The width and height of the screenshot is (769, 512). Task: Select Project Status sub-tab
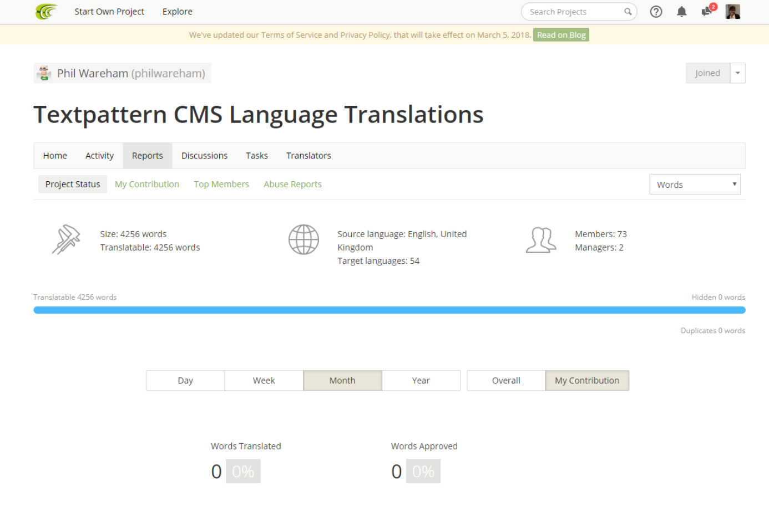(73, 184)
